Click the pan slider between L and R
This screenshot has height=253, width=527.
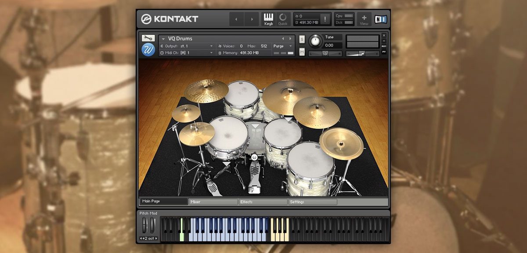325,53
